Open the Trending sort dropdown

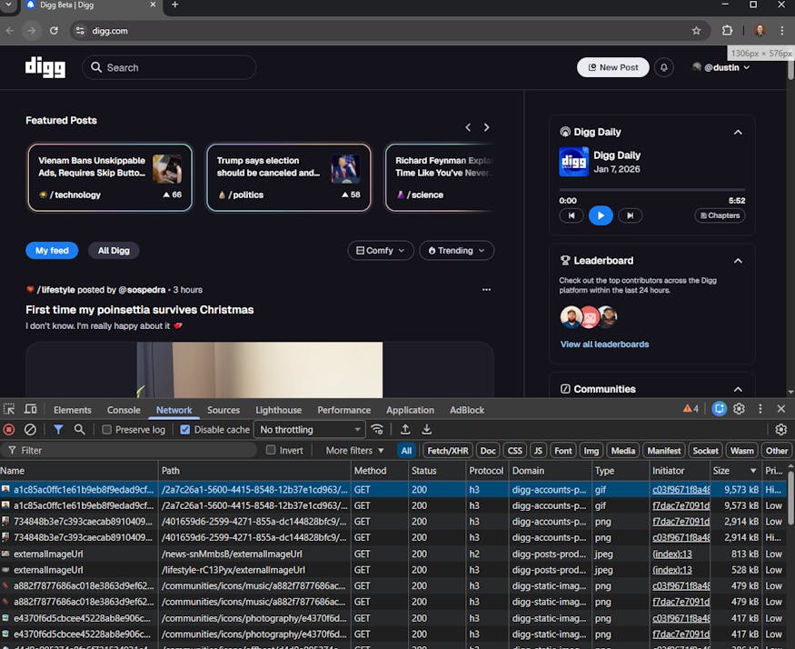click(x=456, y=250)
